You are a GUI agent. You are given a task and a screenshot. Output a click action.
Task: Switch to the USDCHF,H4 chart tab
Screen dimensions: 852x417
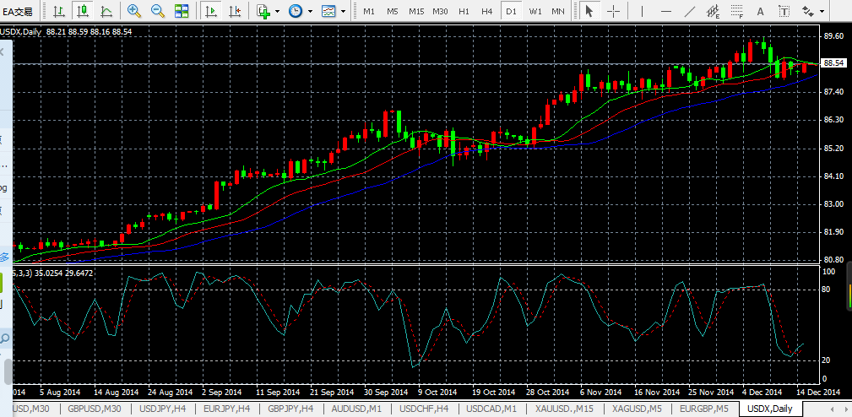(424, 409)
